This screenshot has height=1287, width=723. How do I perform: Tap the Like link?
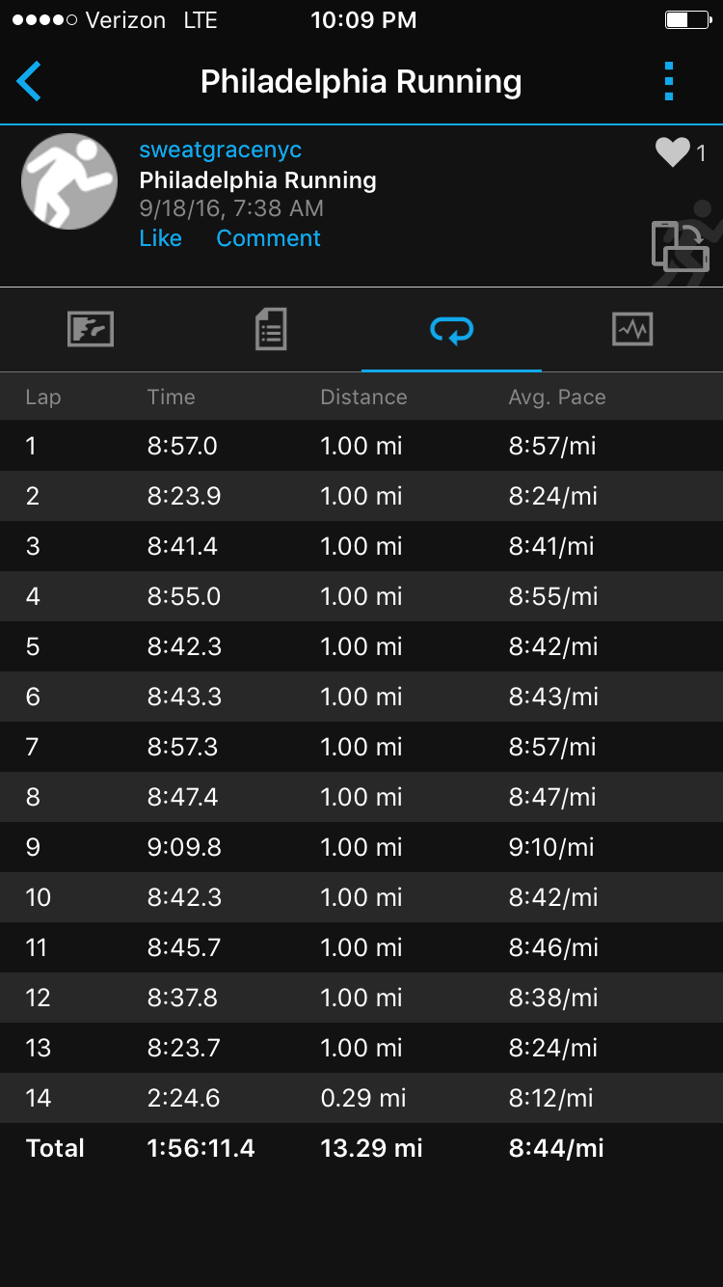pos(160,238)
